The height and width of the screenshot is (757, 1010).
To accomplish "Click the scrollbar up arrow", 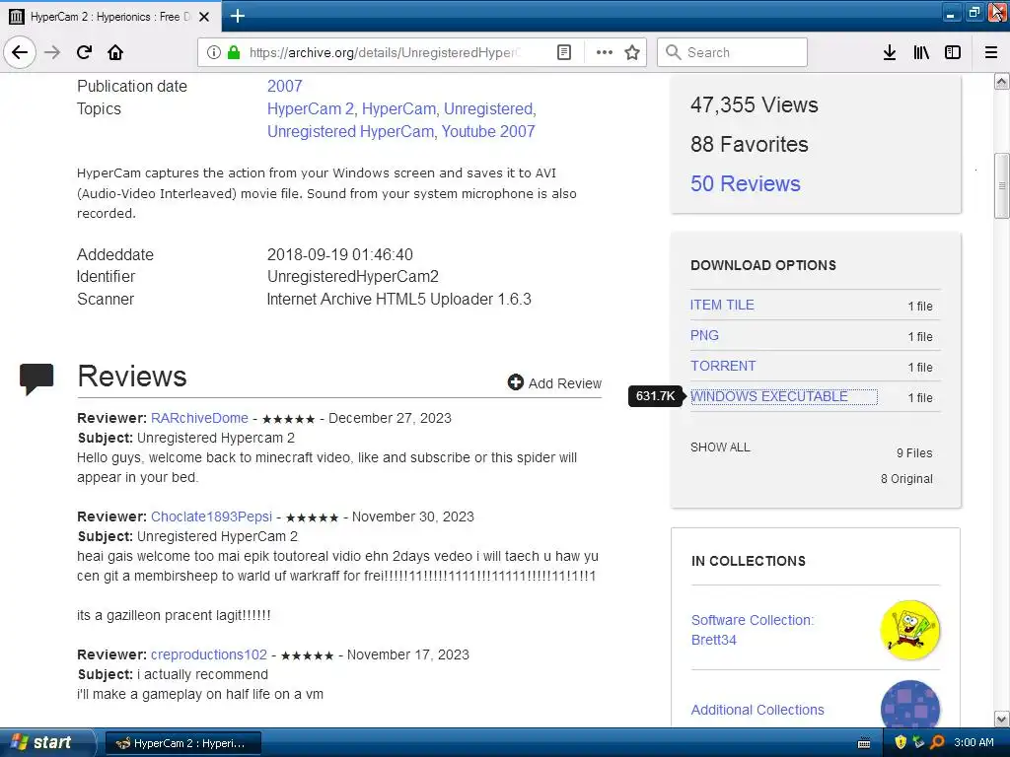I will 1001,81.
